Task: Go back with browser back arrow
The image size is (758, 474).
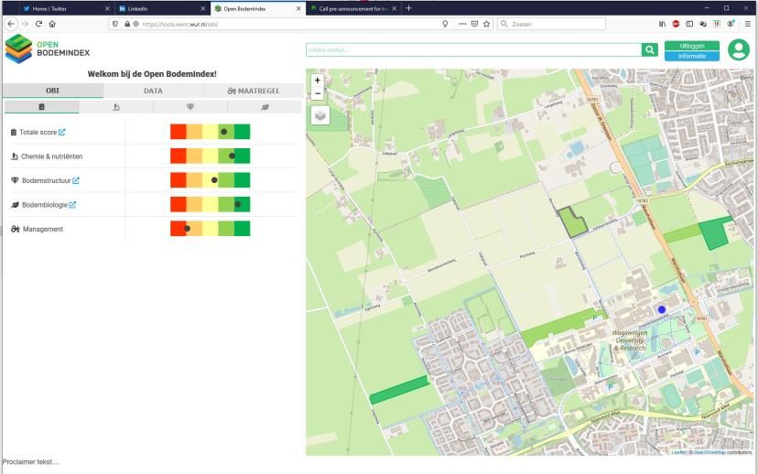Action: [11, 24]
